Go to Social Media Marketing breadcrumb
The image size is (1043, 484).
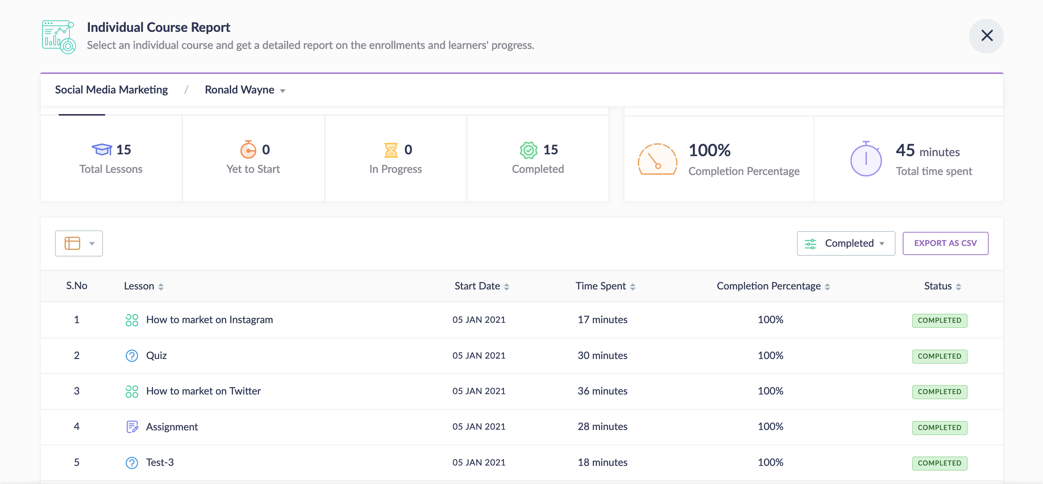click(111, 90)
